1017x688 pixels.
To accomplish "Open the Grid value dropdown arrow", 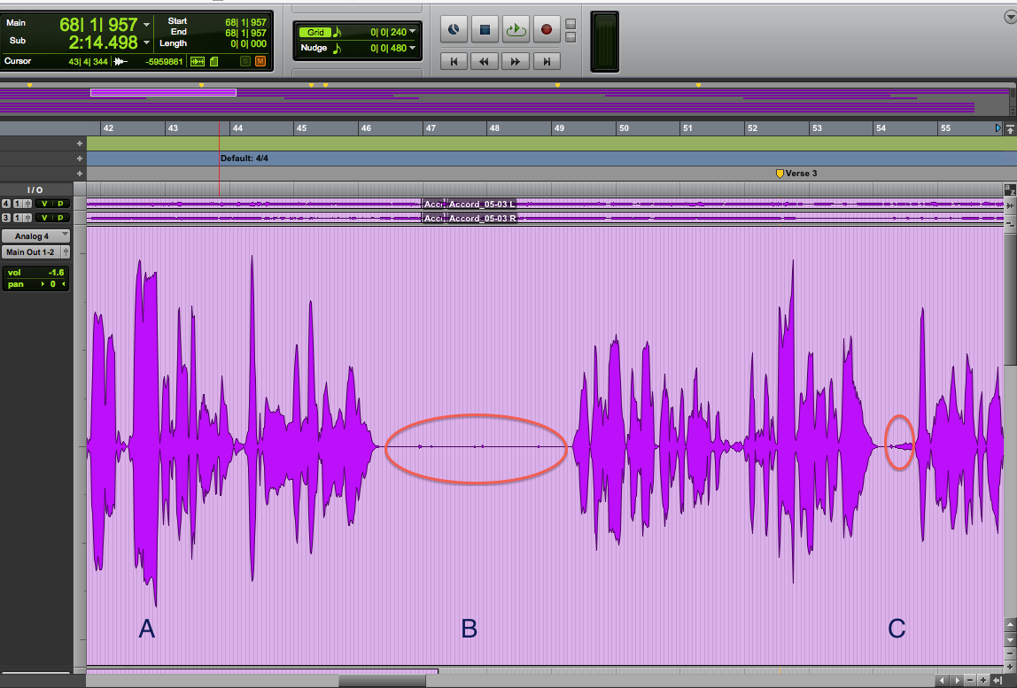I will [413, 31].
